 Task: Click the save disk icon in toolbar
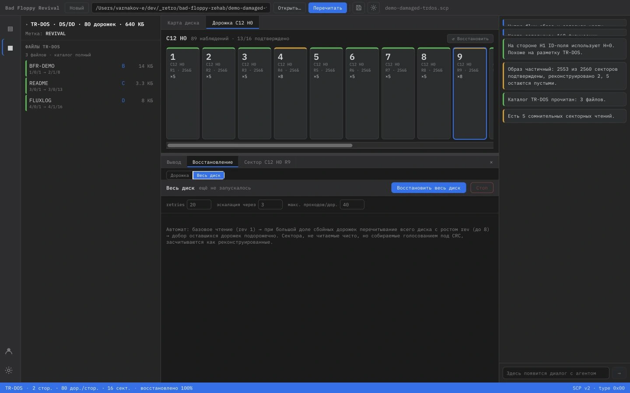pos(359,8)
